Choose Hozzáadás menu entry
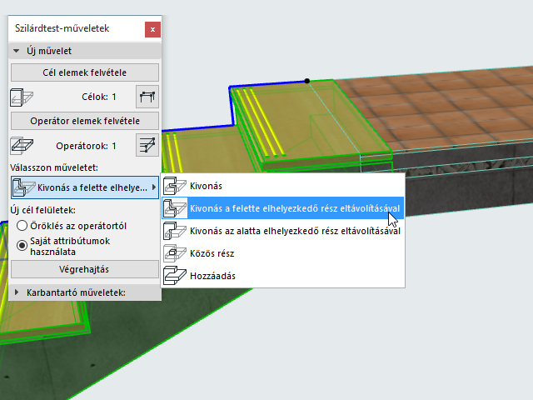Viewport: 533px width, 400px height. [x=283, y=276]
